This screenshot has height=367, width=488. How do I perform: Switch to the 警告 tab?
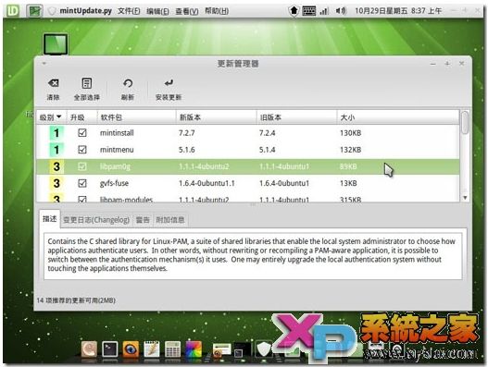click(143, 220)
